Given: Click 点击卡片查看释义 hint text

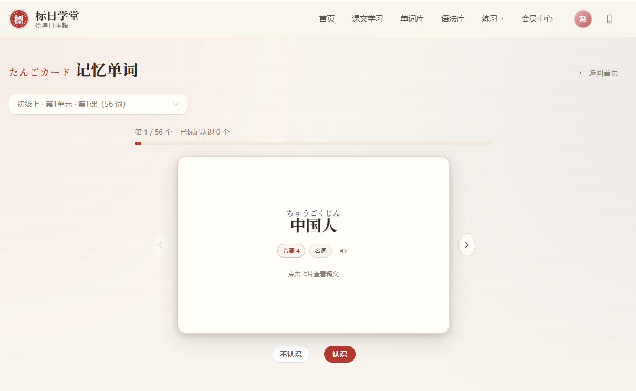Looking at the screenshot, I should tap(314, 274).
